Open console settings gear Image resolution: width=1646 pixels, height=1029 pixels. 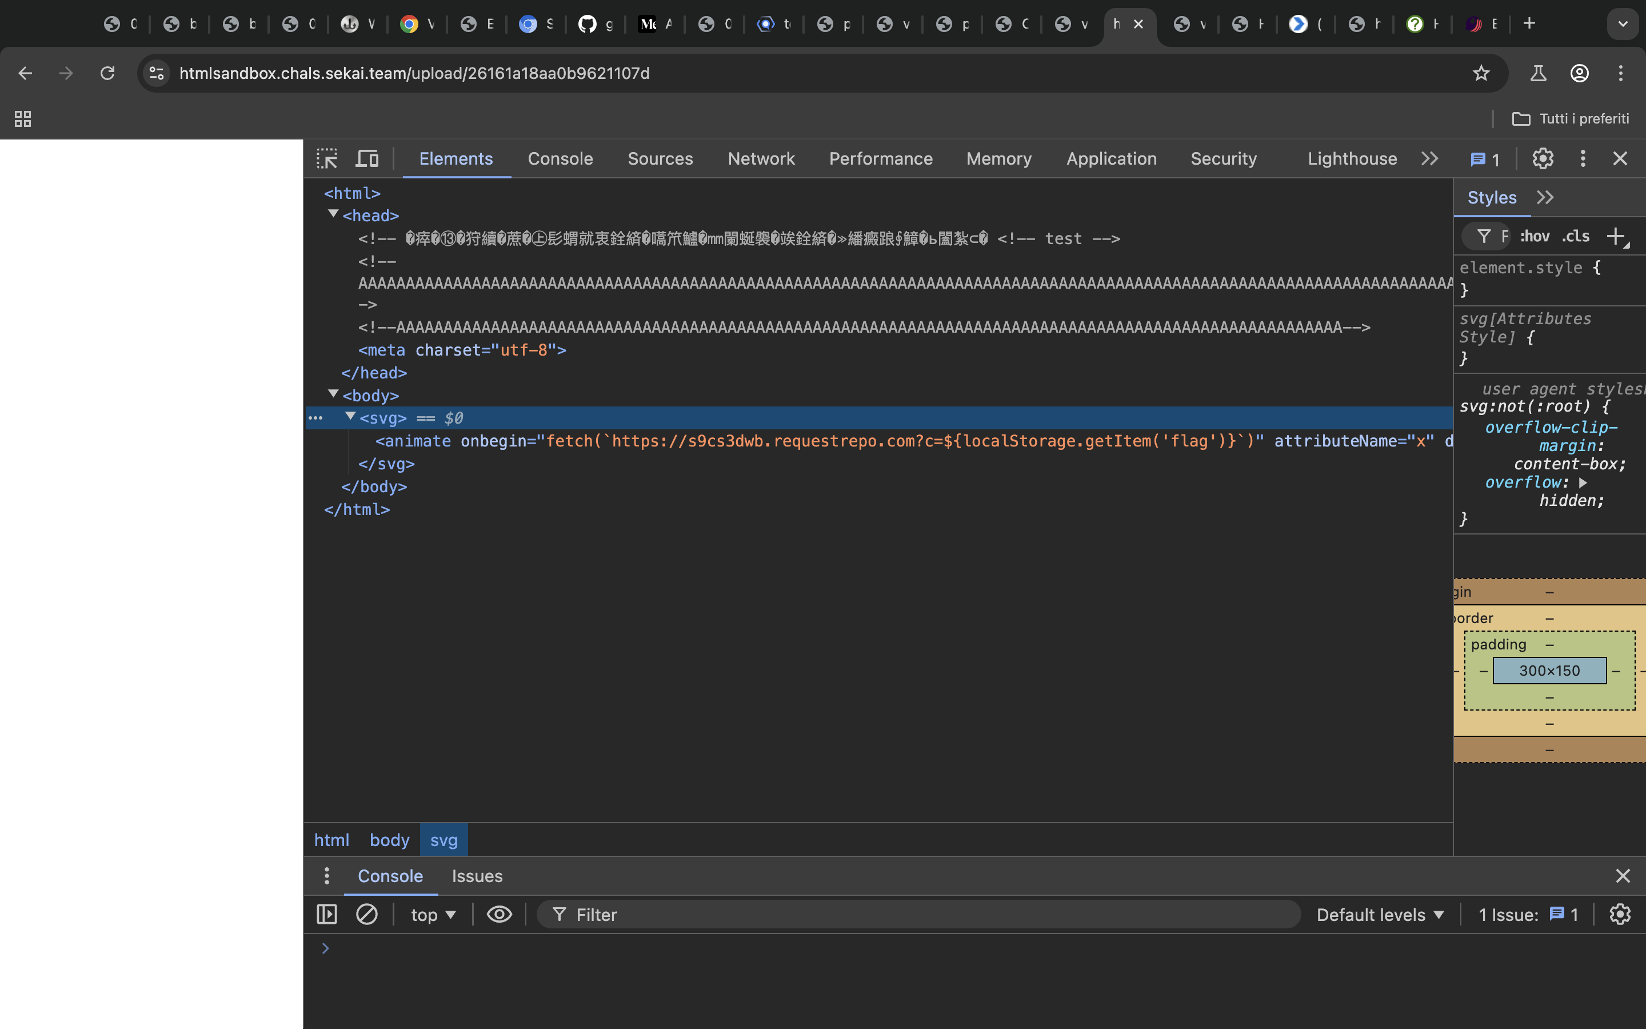1620,914
